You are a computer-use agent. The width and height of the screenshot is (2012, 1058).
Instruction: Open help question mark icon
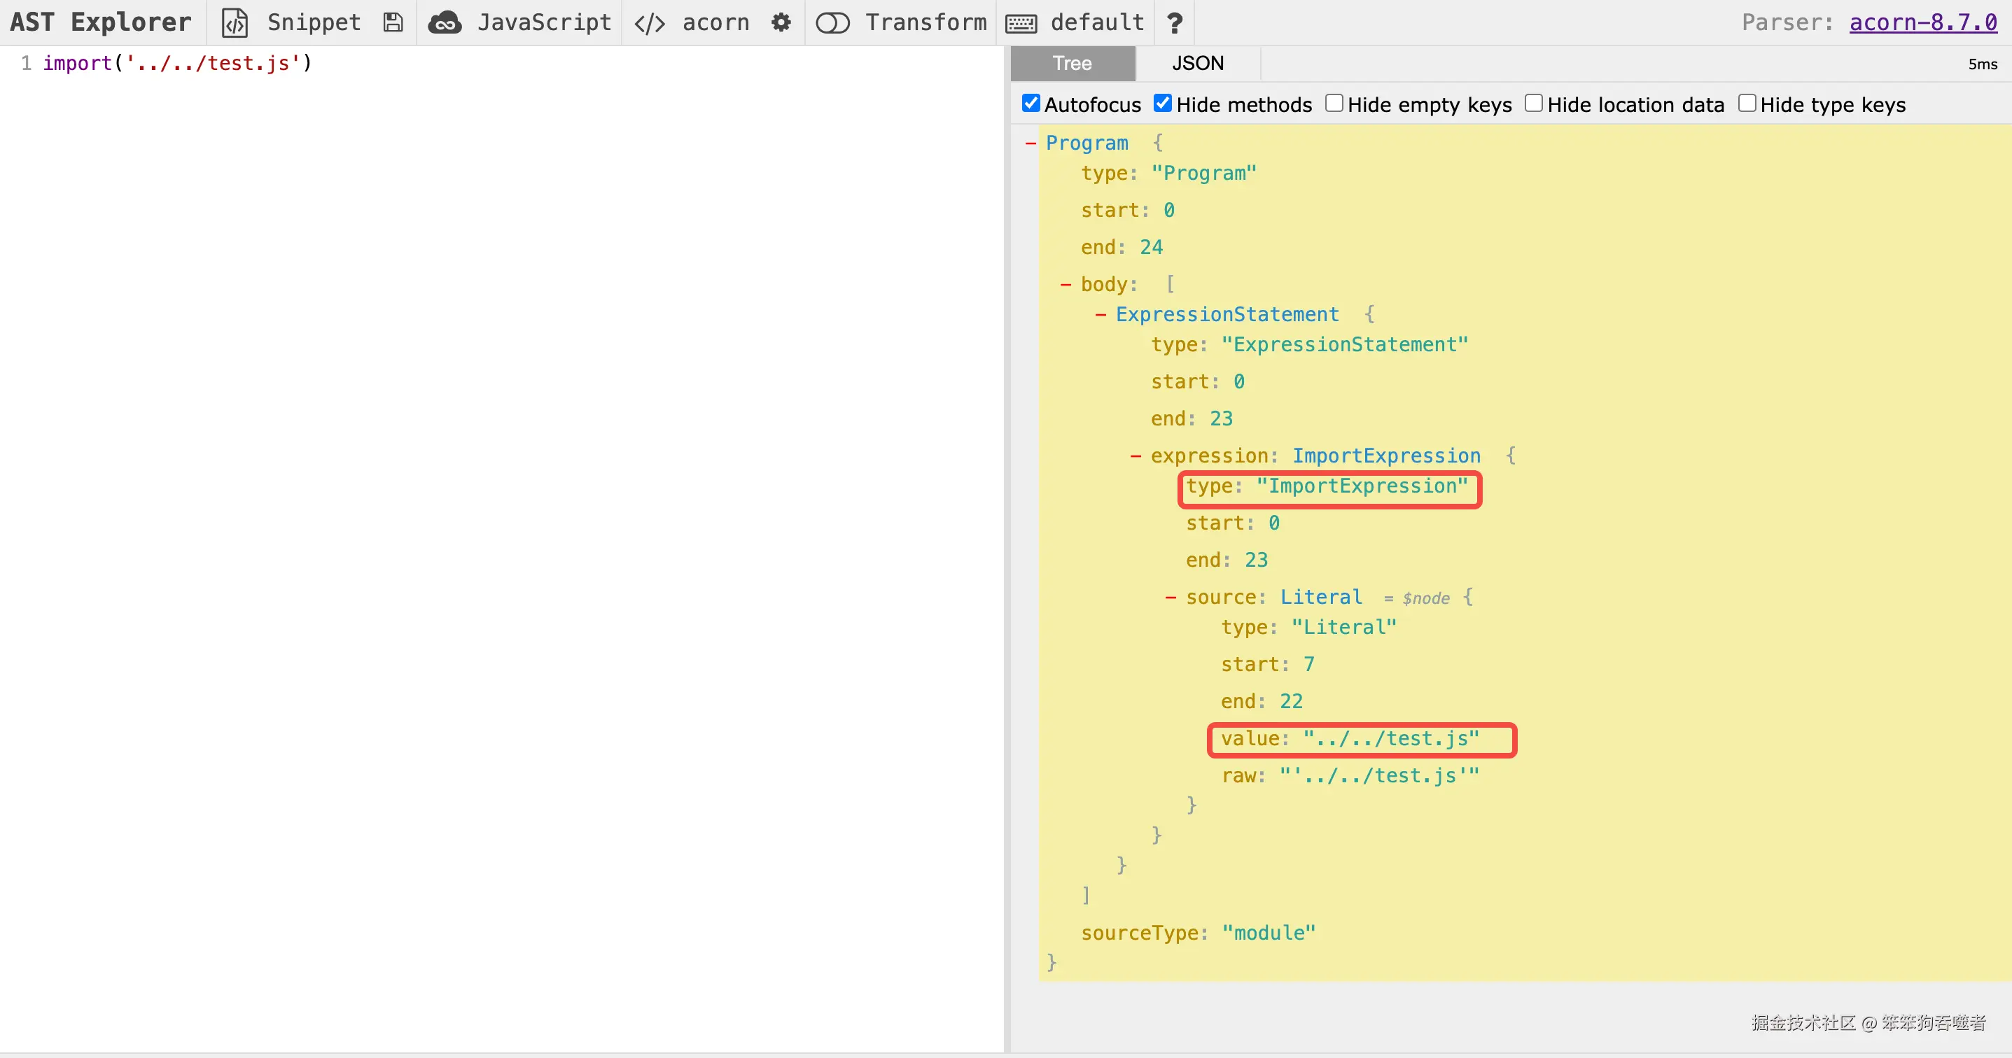pos(1174,23)
